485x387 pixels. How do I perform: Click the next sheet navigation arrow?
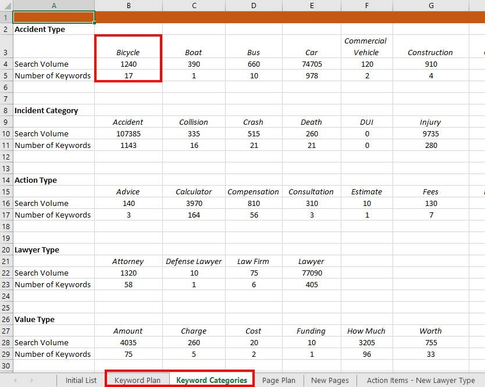pos(31,381)
